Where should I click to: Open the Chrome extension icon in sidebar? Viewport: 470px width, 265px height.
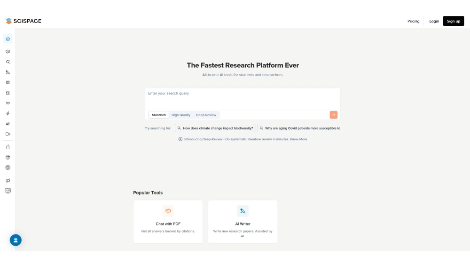8,157
